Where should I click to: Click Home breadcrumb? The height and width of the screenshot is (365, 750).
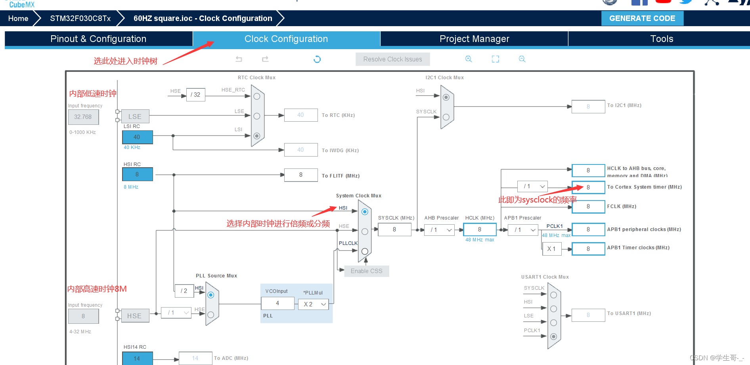coord(18,18)
